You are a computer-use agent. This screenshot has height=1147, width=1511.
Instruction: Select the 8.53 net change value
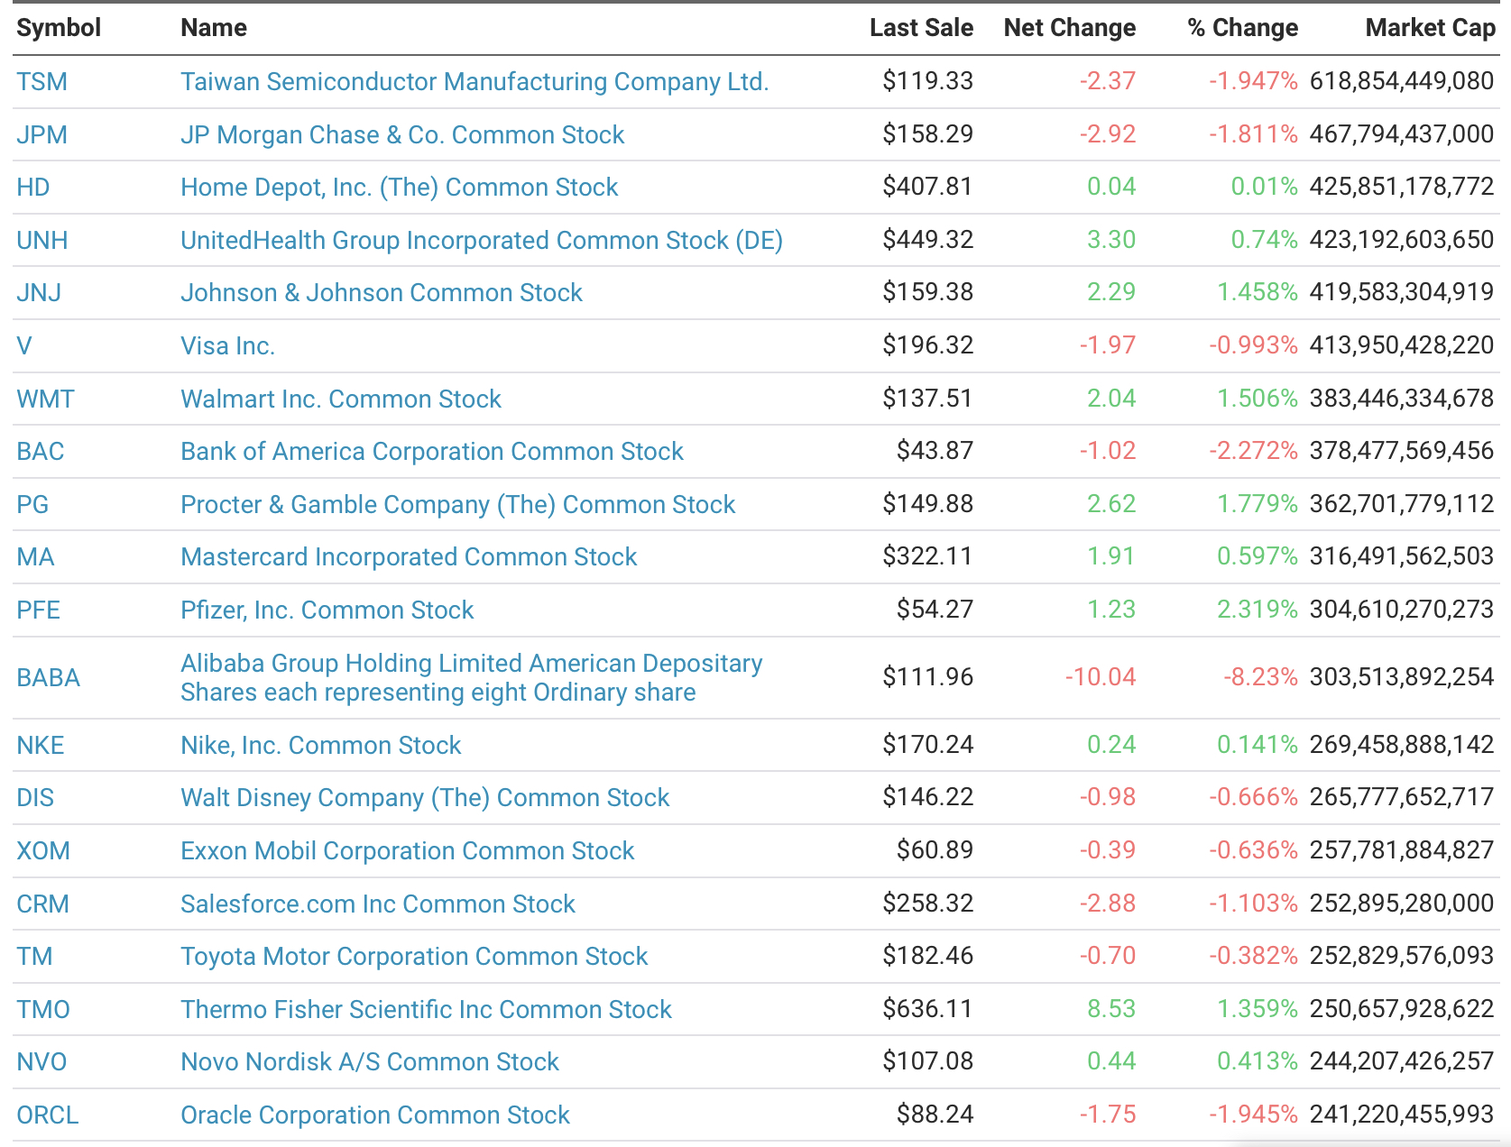pos(1111,1009)
